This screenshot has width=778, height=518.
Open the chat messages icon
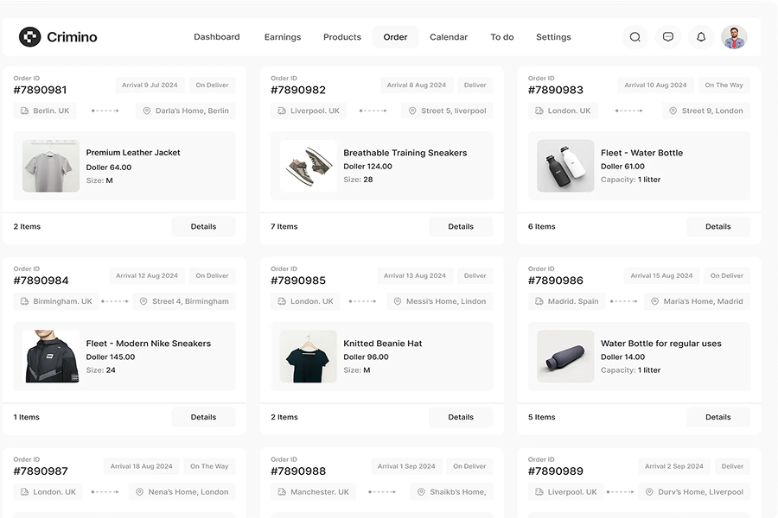pos(668,37)
